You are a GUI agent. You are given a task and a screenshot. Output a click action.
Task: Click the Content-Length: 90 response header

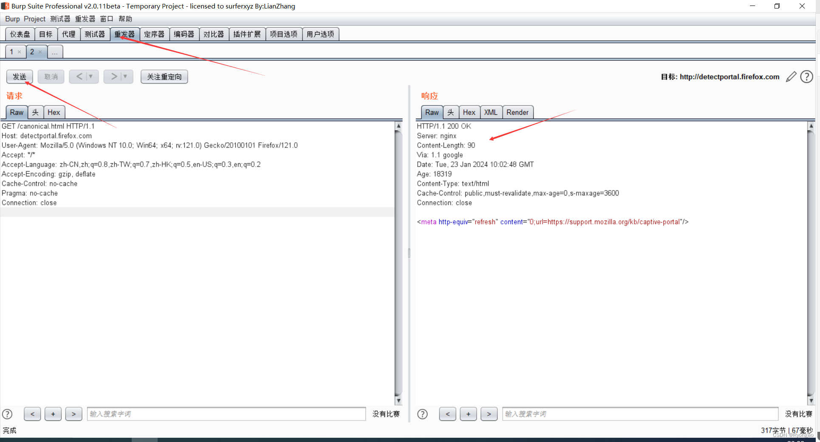click(x=446, y=145)
